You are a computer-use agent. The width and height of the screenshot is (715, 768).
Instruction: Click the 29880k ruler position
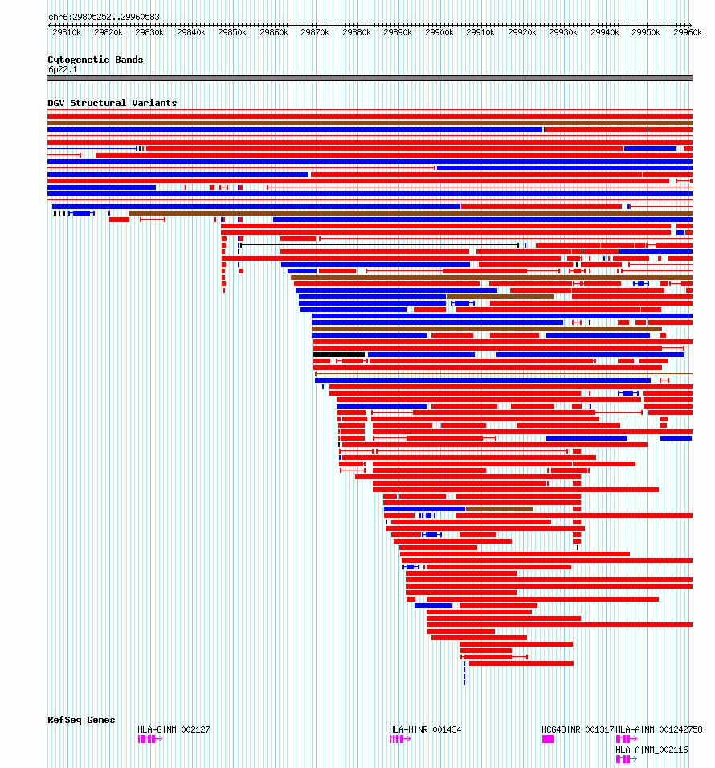[357, 32]
